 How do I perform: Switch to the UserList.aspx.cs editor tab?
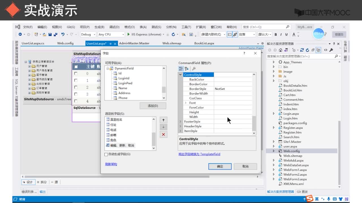point(33,43)
